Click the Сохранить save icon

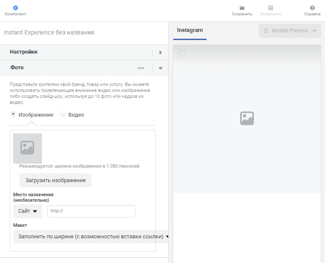coord(242,8)
